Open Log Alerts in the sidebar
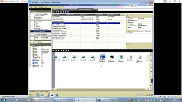182x102 pixels. point(39,28)
